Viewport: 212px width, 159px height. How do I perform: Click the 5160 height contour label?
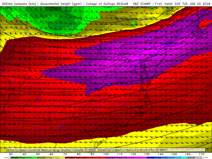tap(134, 34)
